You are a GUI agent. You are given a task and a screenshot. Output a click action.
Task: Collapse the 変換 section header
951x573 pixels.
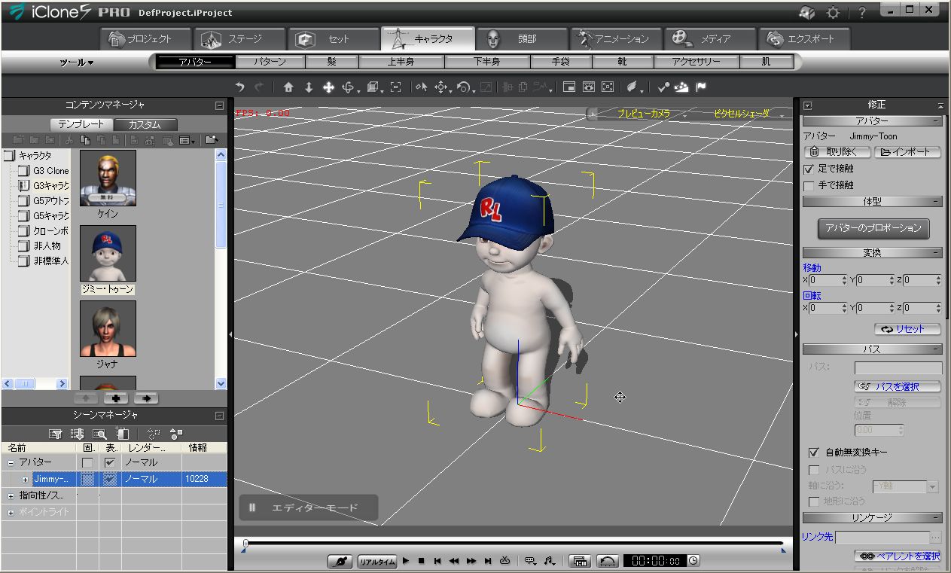(936, 253)
